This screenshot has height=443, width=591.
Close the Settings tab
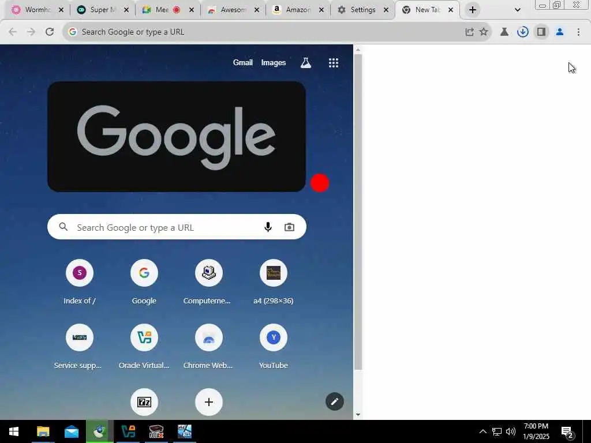(x=386, y=10)
